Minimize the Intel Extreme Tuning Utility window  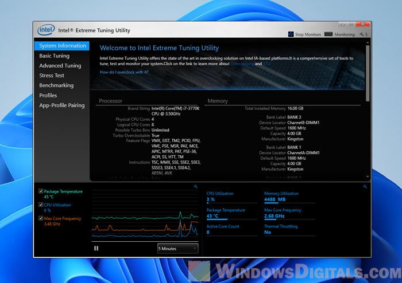pyautogui.click(x=343, y=25)
